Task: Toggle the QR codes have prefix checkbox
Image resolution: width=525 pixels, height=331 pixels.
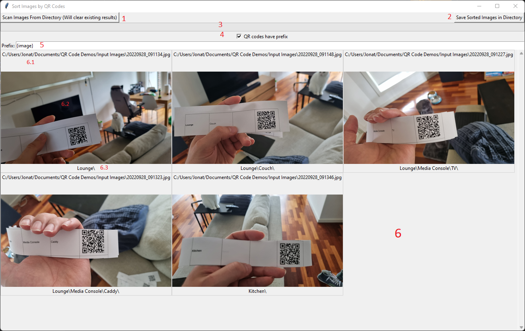Action: (x=239, y=36)
